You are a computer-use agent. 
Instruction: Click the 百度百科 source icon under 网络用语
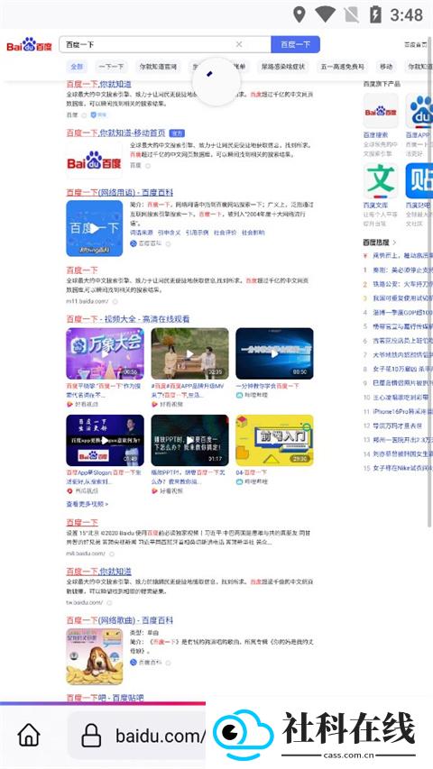(x=133, y=243)
